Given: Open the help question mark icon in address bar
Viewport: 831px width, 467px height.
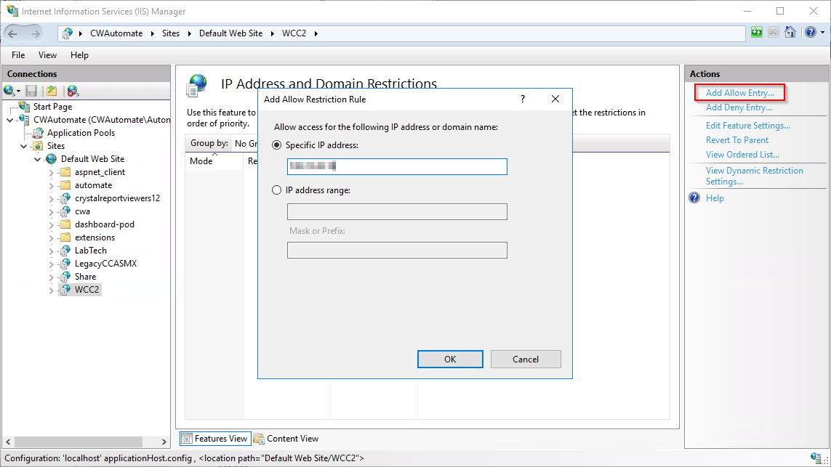Looking at the screenshot, I should pos(811,32).
